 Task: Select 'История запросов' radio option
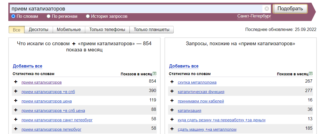[88, 16]
